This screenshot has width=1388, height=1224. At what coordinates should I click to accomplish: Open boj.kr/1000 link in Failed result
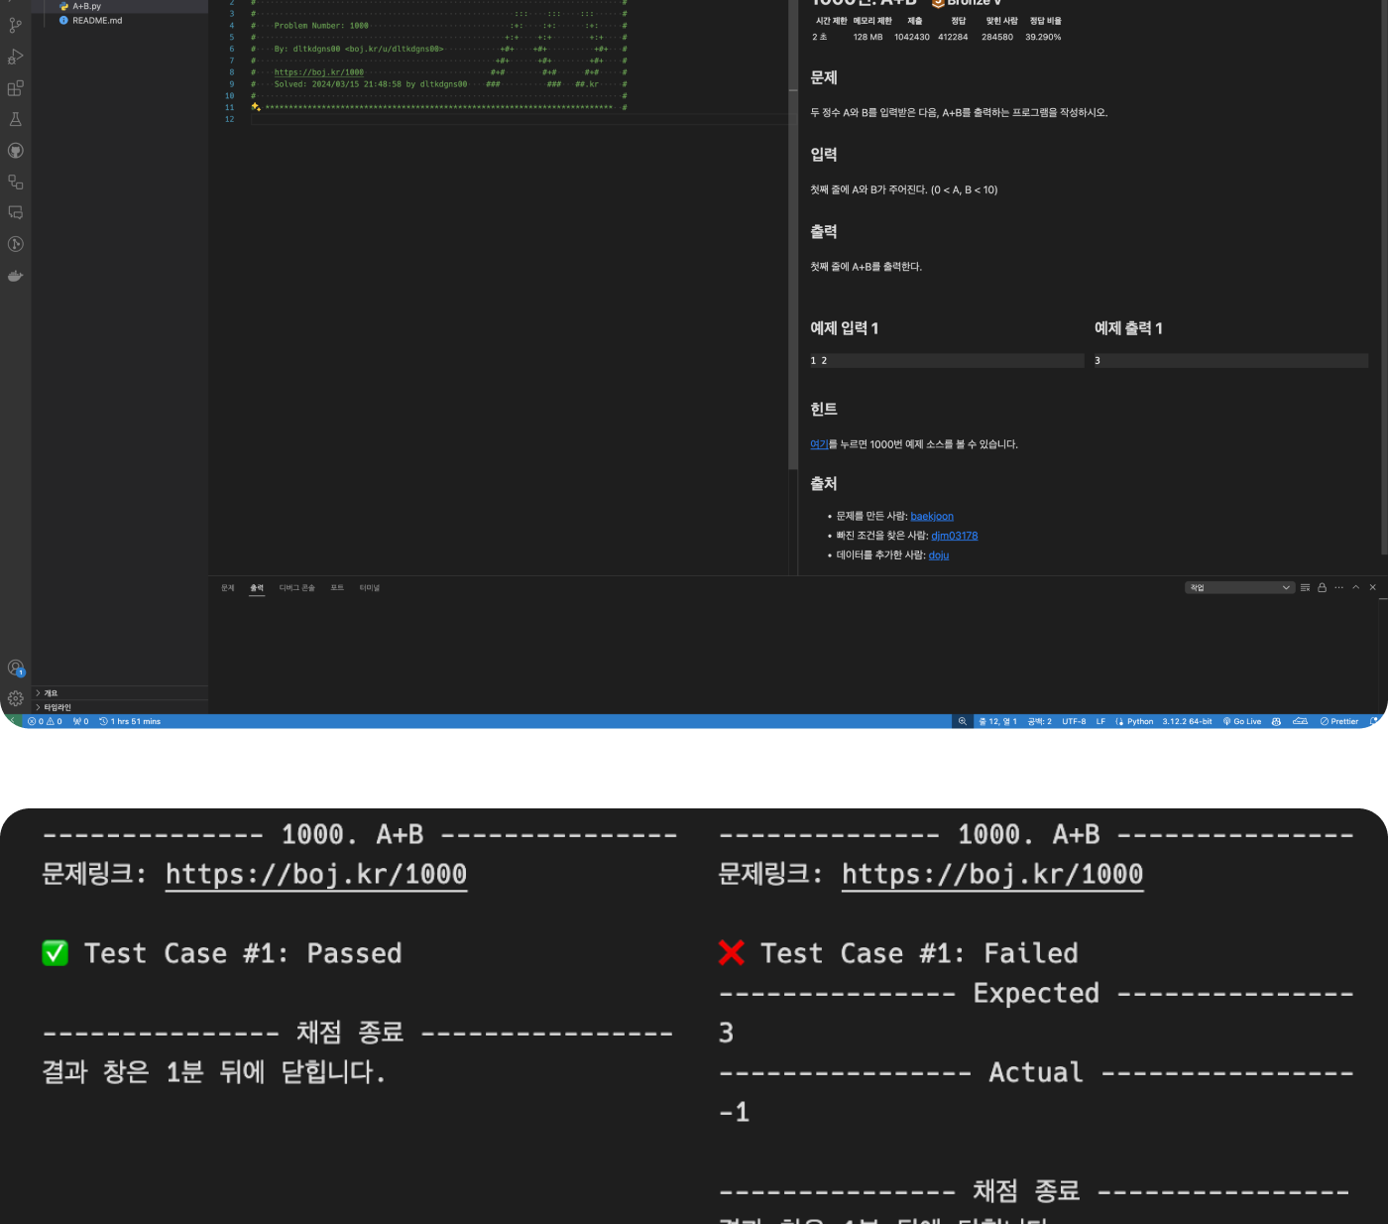coord(992,874)
